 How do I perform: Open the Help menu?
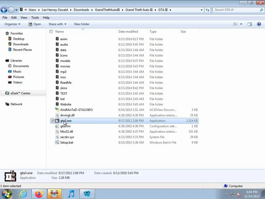(x=46, y=18)
